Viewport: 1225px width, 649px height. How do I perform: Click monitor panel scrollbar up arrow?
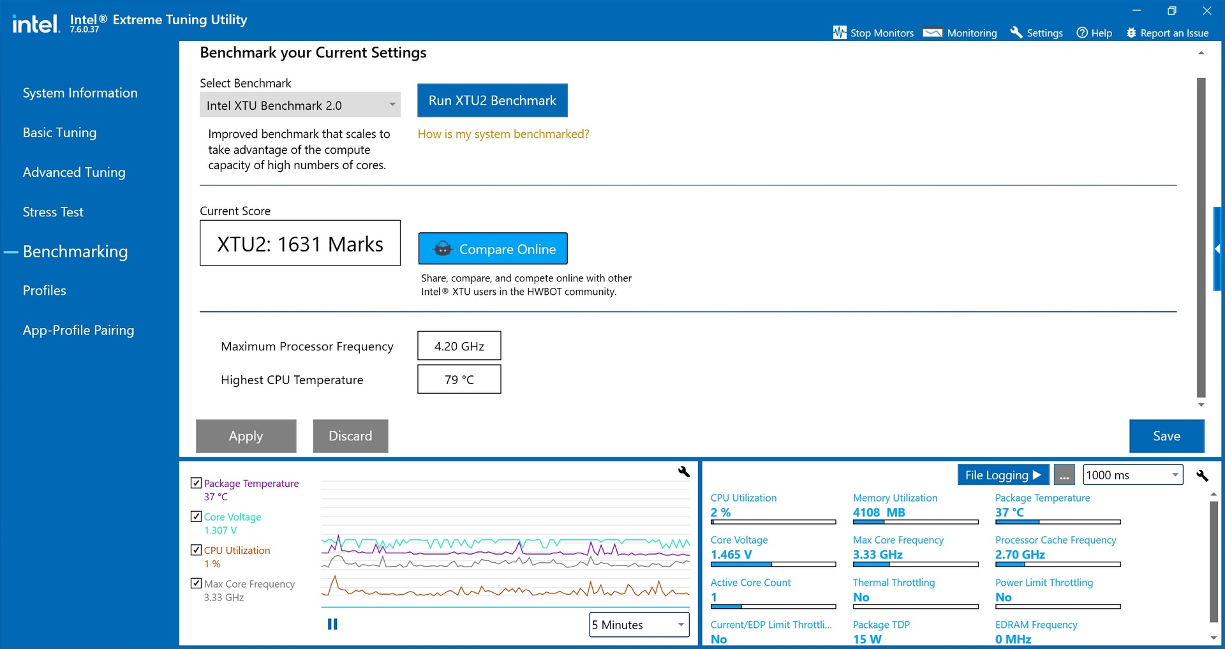tap(1214, 495)
